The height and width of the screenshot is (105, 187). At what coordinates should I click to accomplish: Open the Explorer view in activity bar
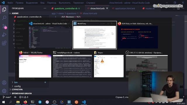click(4, 9)
